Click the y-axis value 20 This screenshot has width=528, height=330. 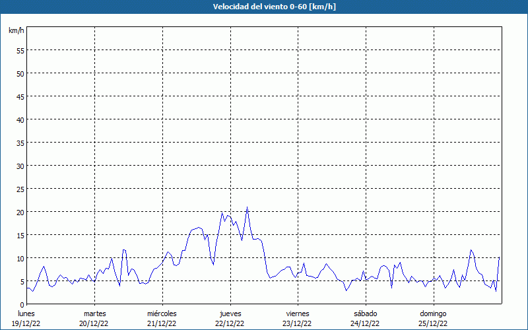click(x=20, y=212)
